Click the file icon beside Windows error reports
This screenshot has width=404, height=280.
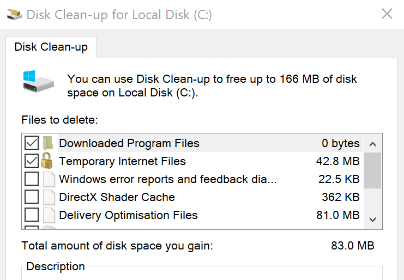coord(49,179)
